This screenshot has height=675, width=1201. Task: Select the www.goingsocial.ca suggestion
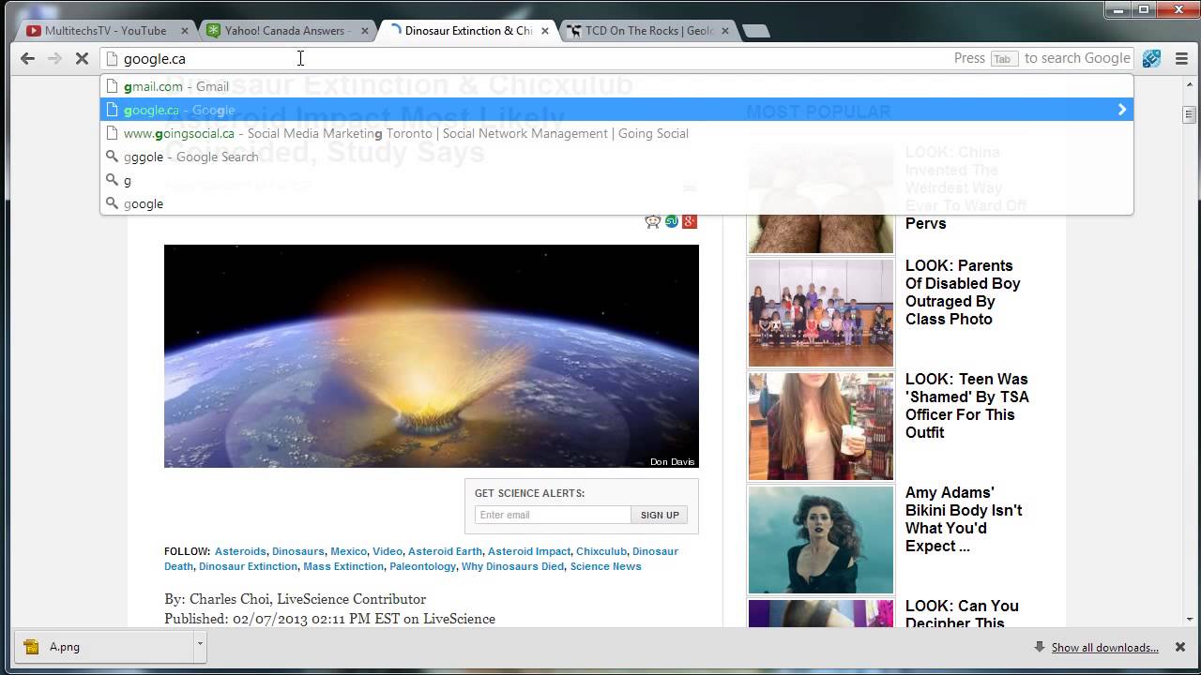(x=616, y=133)
